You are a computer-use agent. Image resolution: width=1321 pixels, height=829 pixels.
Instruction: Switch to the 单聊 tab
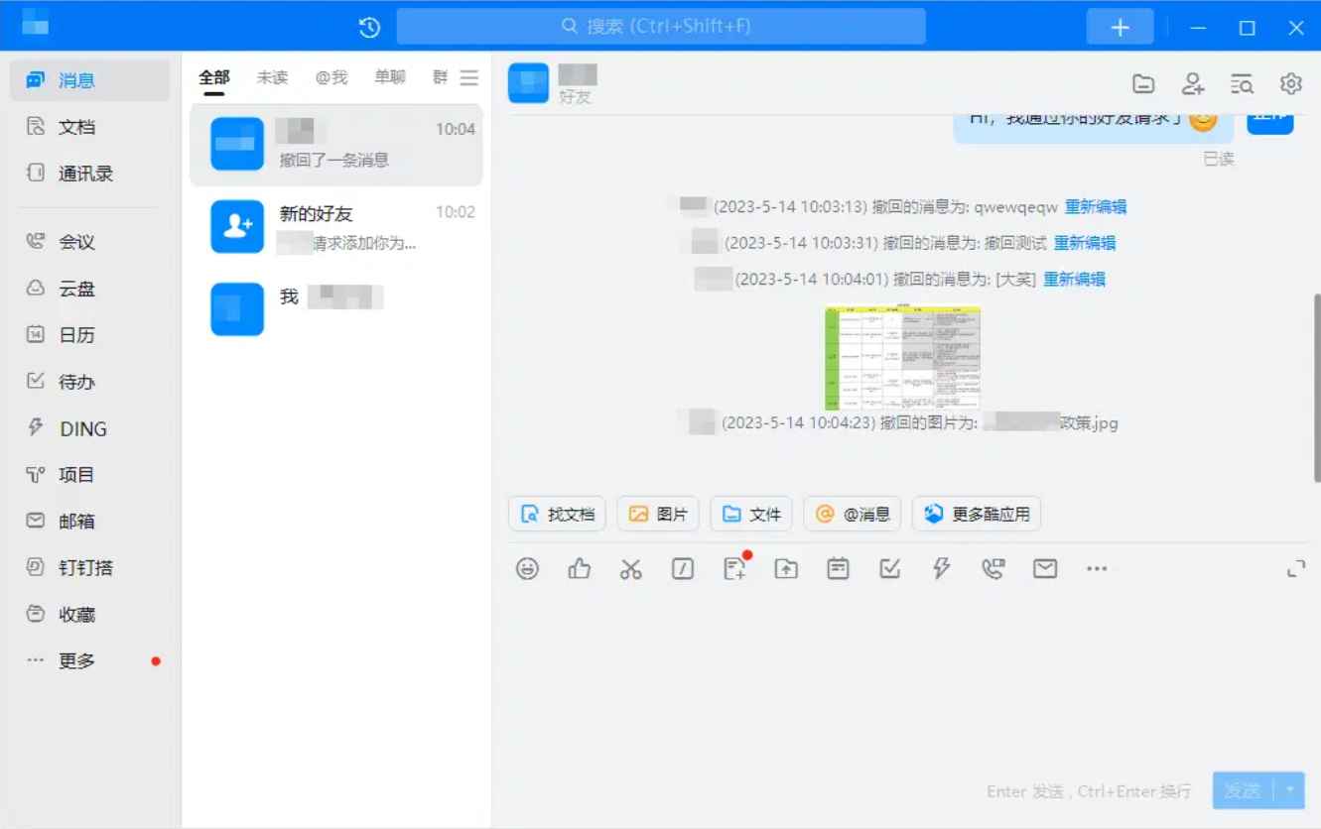(389, 76)
